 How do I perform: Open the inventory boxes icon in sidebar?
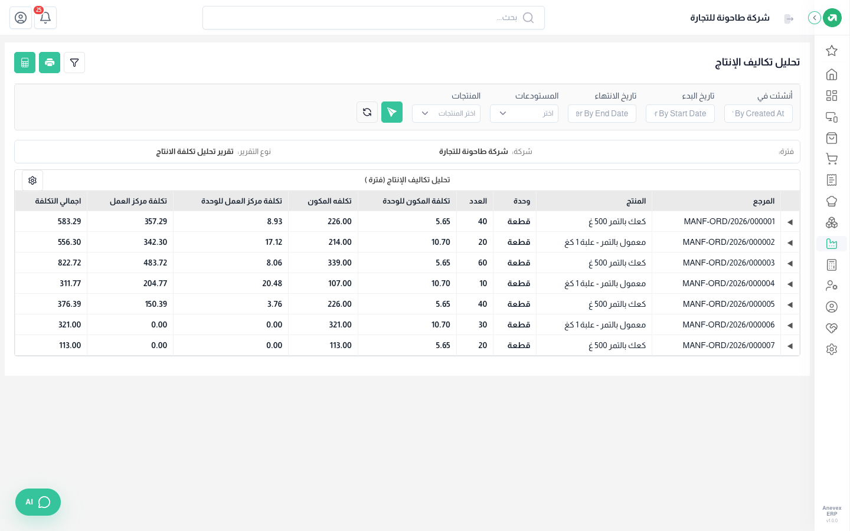point(832,222)
